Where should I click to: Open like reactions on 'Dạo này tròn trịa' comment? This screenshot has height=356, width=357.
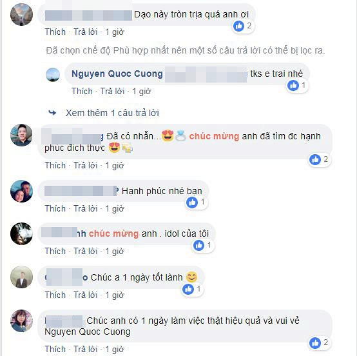pos(243,26)
